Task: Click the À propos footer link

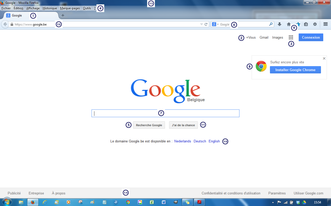Action: point(58,193)
